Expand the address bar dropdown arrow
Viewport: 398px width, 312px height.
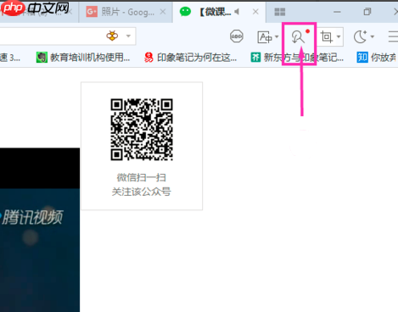128,36
